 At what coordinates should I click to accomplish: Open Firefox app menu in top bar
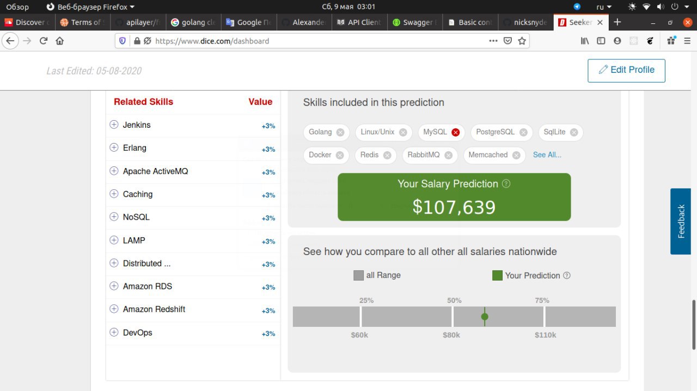pyautogui.click(x=90, y=7)
